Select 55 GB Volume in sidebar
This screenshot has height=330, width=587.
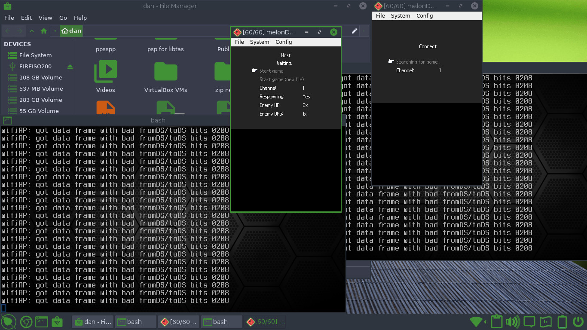tap(39, 111)
